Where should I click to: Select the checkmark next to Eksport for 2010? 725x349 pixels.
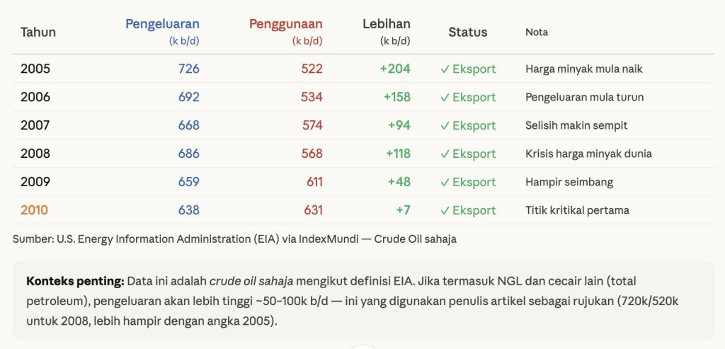pos(445,211)
